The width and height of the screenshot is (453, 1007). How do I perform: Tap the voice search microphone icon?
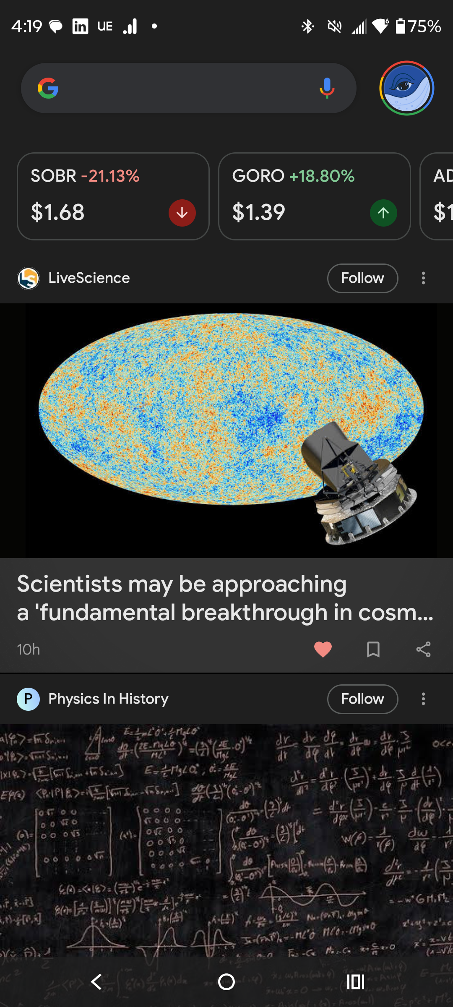click(327, 88)
